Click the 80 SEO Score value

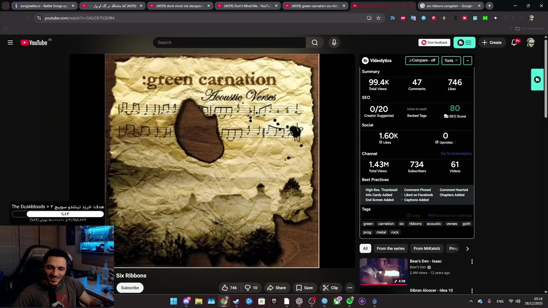point(455,109)
